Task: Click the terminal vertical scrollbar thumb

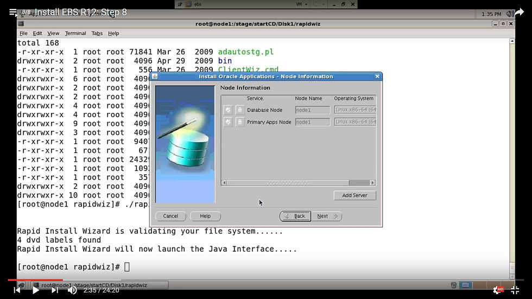Action: tap(512, 268)
